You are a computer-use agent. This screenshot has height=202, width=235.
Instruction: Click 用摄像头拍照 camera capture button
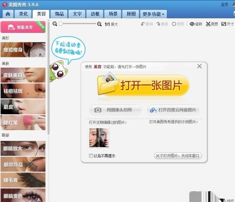pyautogui.click(x=115, y=110)
